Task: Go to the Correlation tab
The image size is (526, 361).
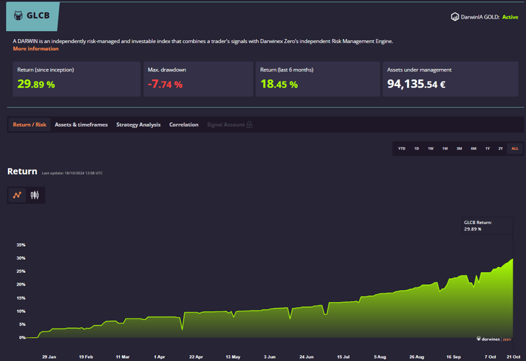Action: click(184, 125)
